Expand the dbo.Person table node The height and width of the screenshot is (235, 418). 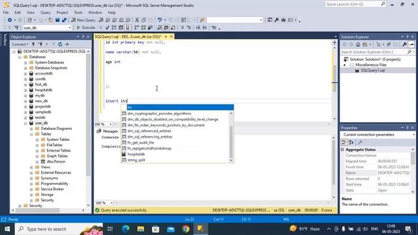tap(37, 162)
